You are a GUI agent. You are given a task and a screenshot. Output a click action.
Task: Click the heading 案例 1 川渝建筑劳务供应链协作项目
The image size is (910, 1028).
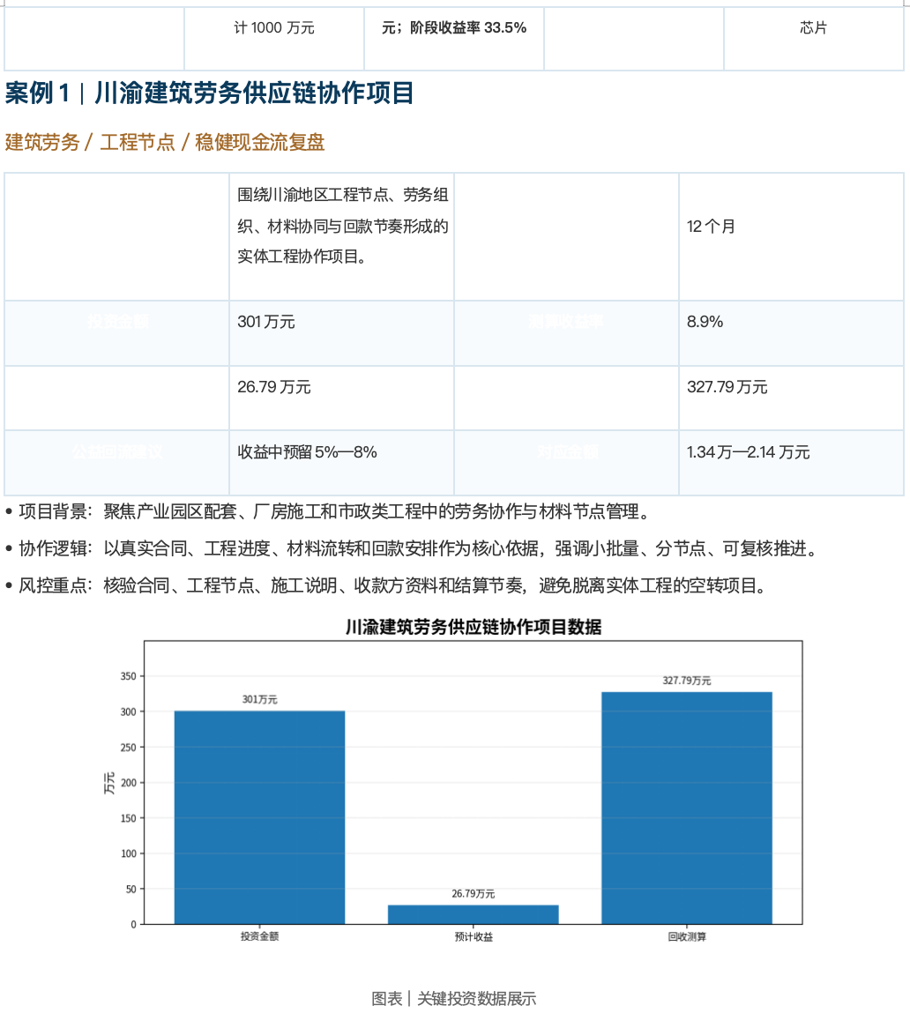tap(209, 93)
